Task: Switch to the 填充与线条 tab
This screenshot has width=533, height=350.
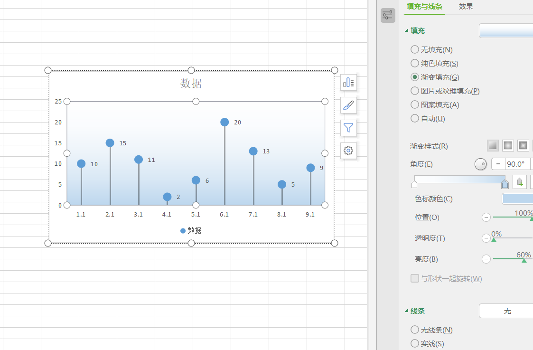Action: [x=424, y=7]
